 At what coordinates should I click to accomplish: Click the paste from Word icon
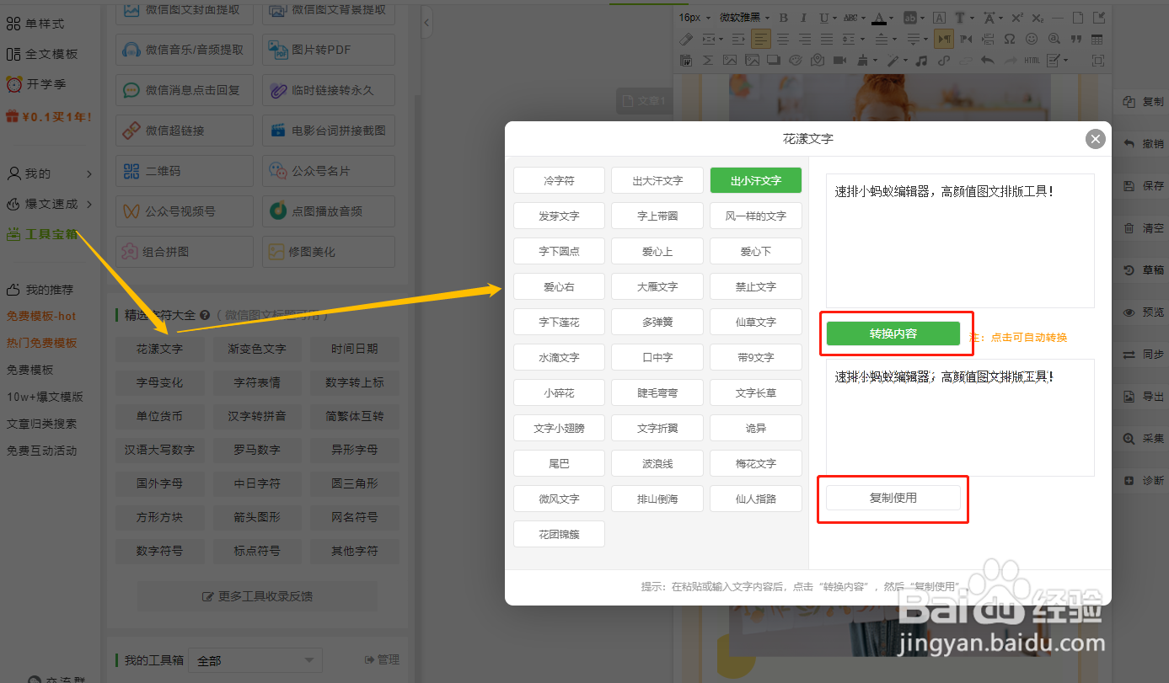[686, 61]
